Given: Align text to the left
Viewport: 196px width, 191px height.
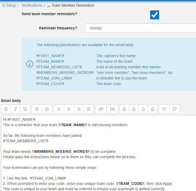Looking at the screenshot, I should click(x=59, y=109).
